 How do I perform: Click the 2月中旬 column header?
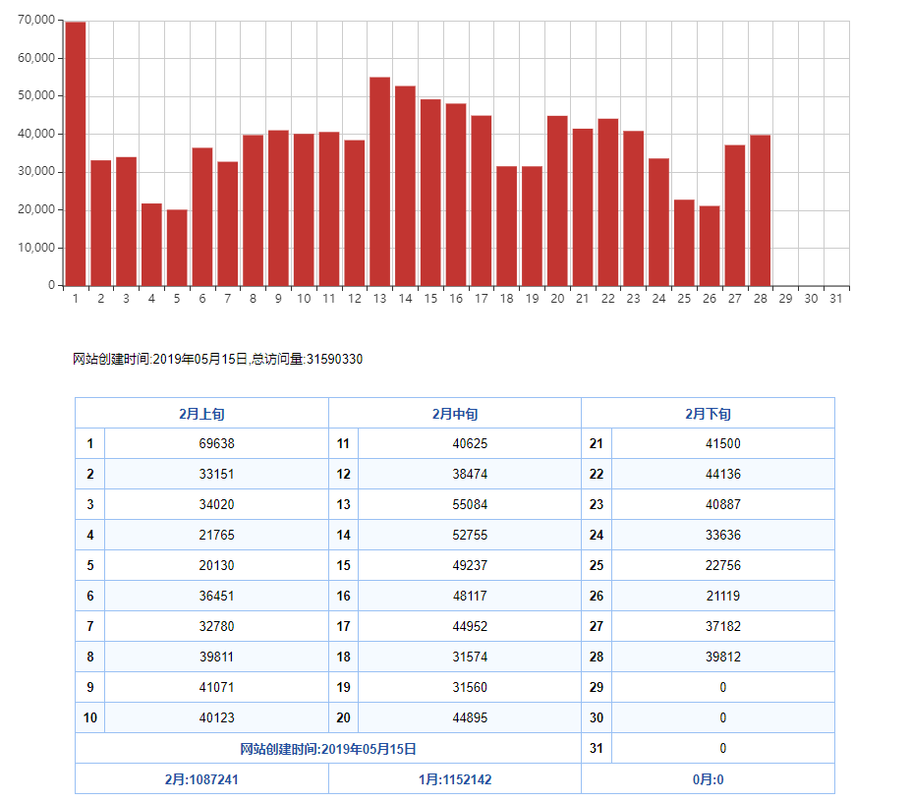coord(455,414)
